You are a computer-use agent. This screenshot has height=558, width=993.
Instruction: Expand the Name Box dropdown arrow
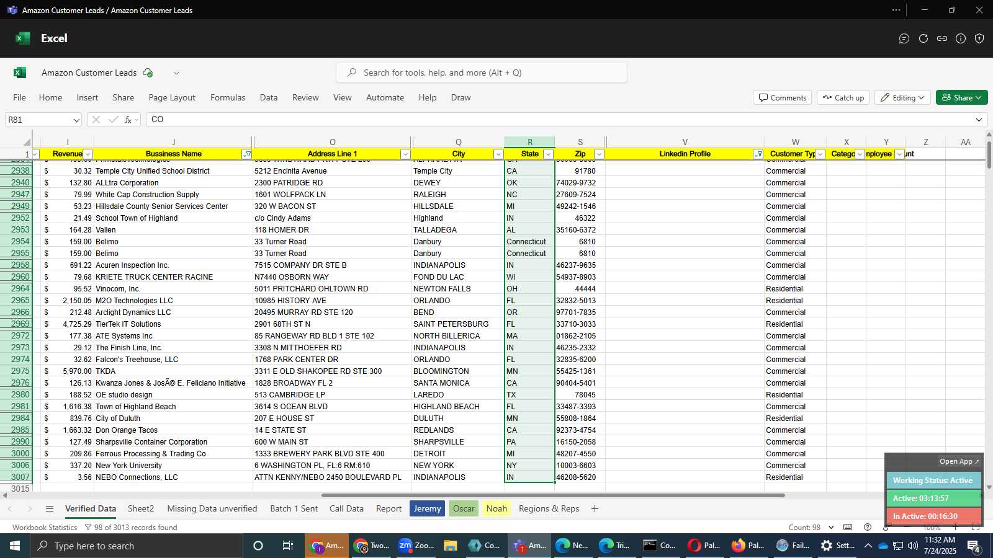coord(76,120)
